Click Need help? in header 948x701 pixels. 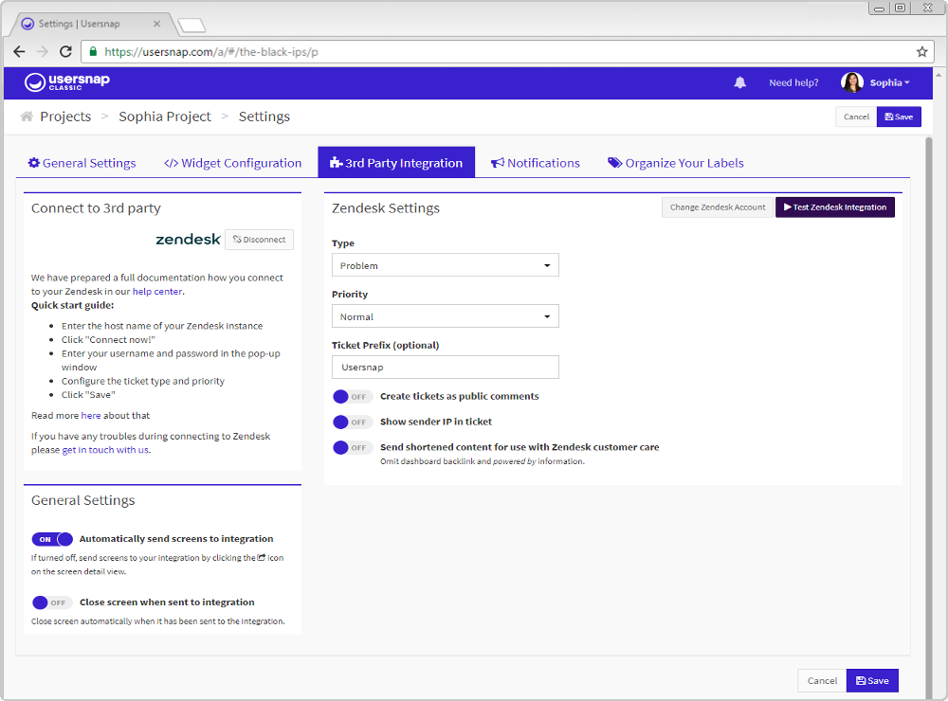tap(793, 82)
